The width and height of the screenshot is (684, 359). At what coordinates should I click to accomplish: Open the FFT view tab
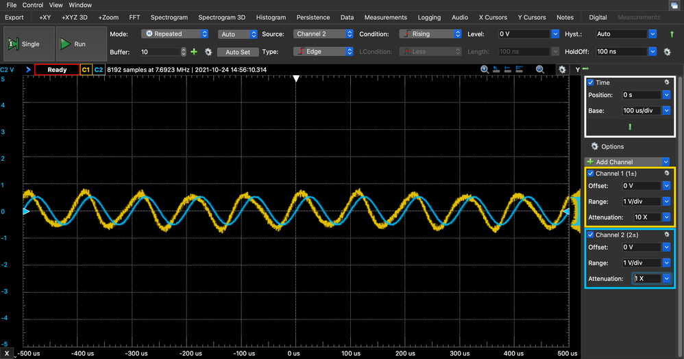(x=134, y=17)
